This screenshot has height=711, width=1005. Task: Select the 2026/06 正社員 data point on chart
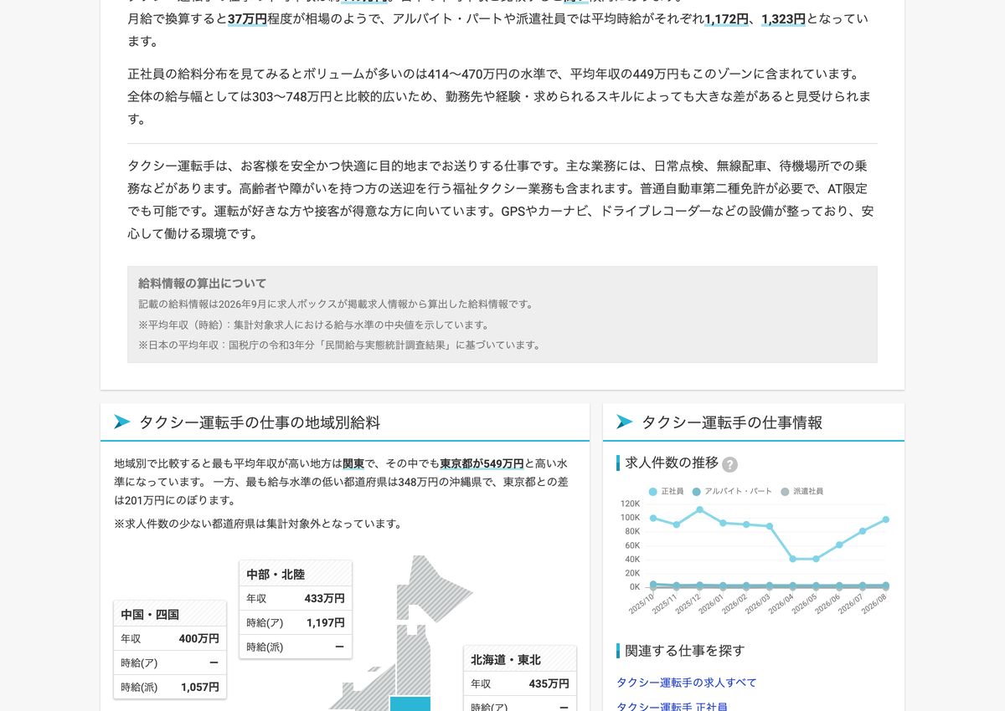tap(839, 545)
